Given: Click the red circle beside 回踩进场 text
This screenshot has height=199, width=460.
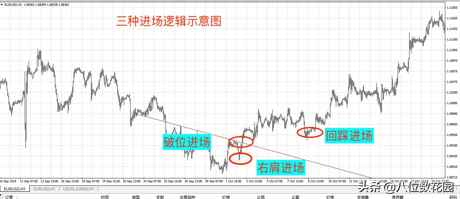Looking at the screenshot, I should coord(311,132).
